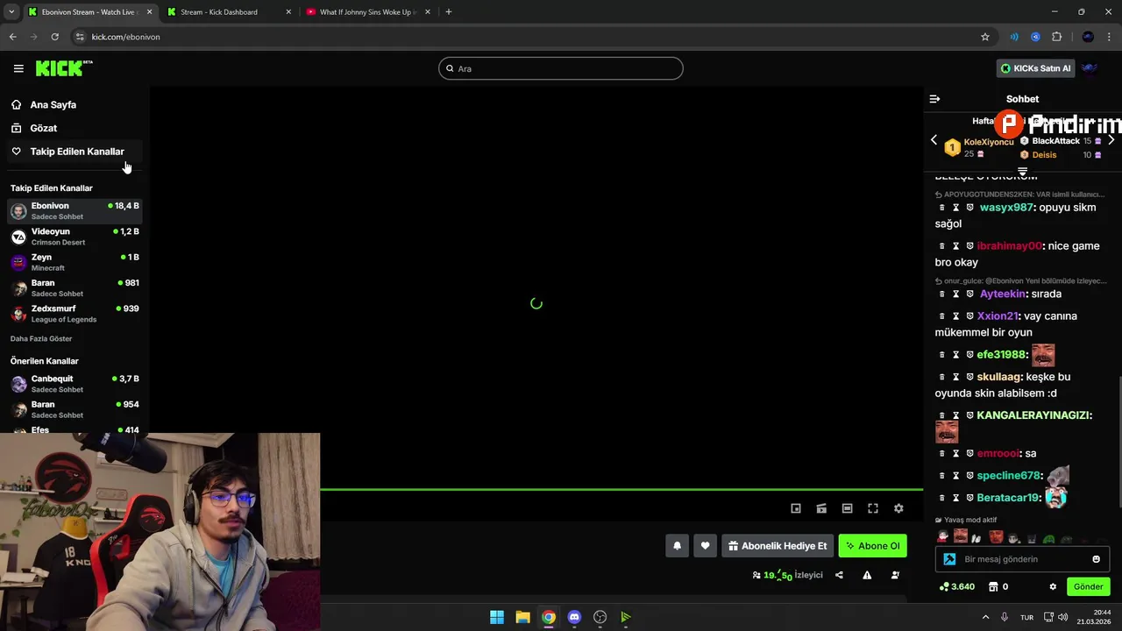The image size is (1122, 631).
Task: Share the stream with the share icon
Action: point(839,575)
